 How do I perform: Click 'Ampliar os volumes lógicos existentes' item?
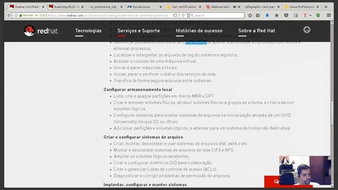coord(152,156)
